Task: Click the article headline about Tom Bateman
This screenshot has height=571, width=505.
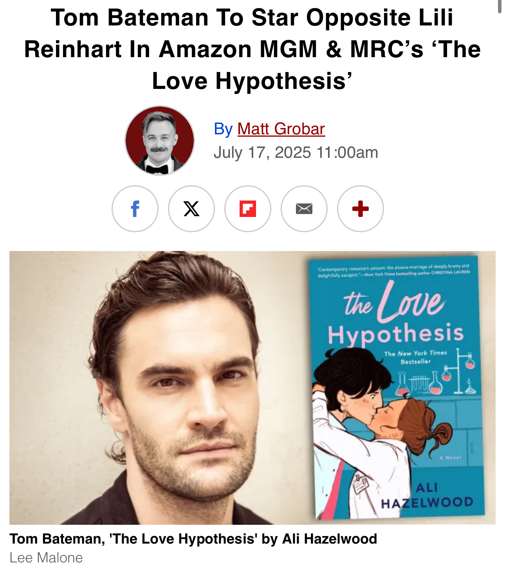Action: click(x=252, y=49)
